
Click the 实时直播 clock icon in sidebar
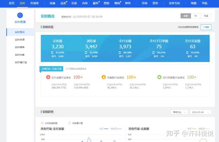[x=20, y=15]
